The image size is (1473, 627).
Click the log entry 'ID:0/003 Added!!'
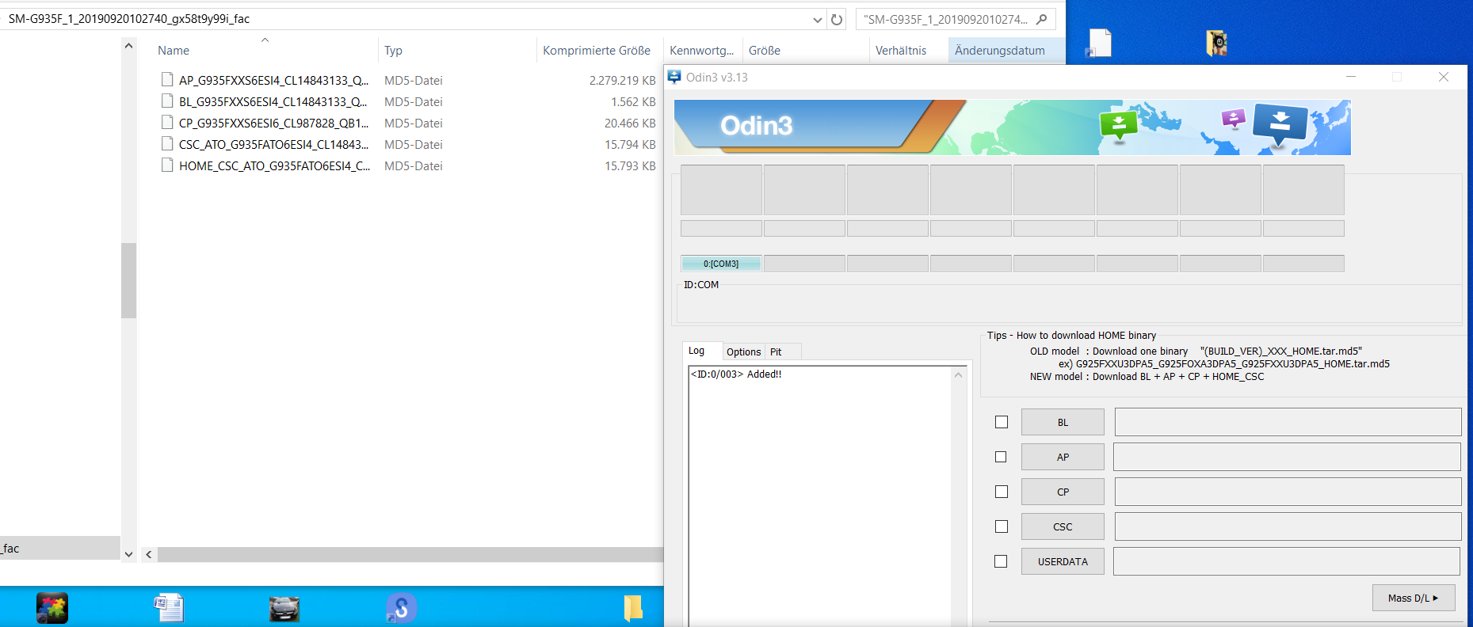tap(736, 374)
